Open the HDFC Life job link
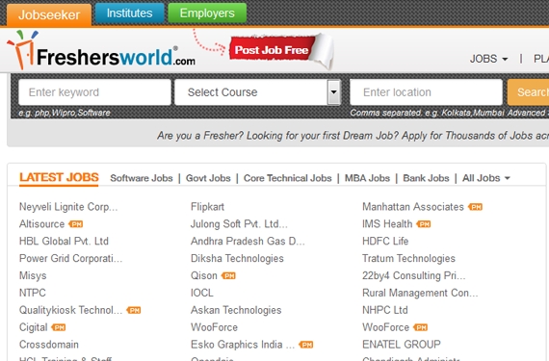Screen dimensions: 549x361 (385, 241)
